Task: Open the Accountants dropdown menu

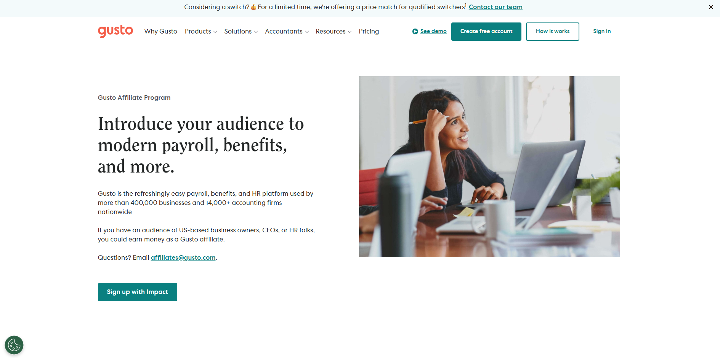Action: pos(287,31)
